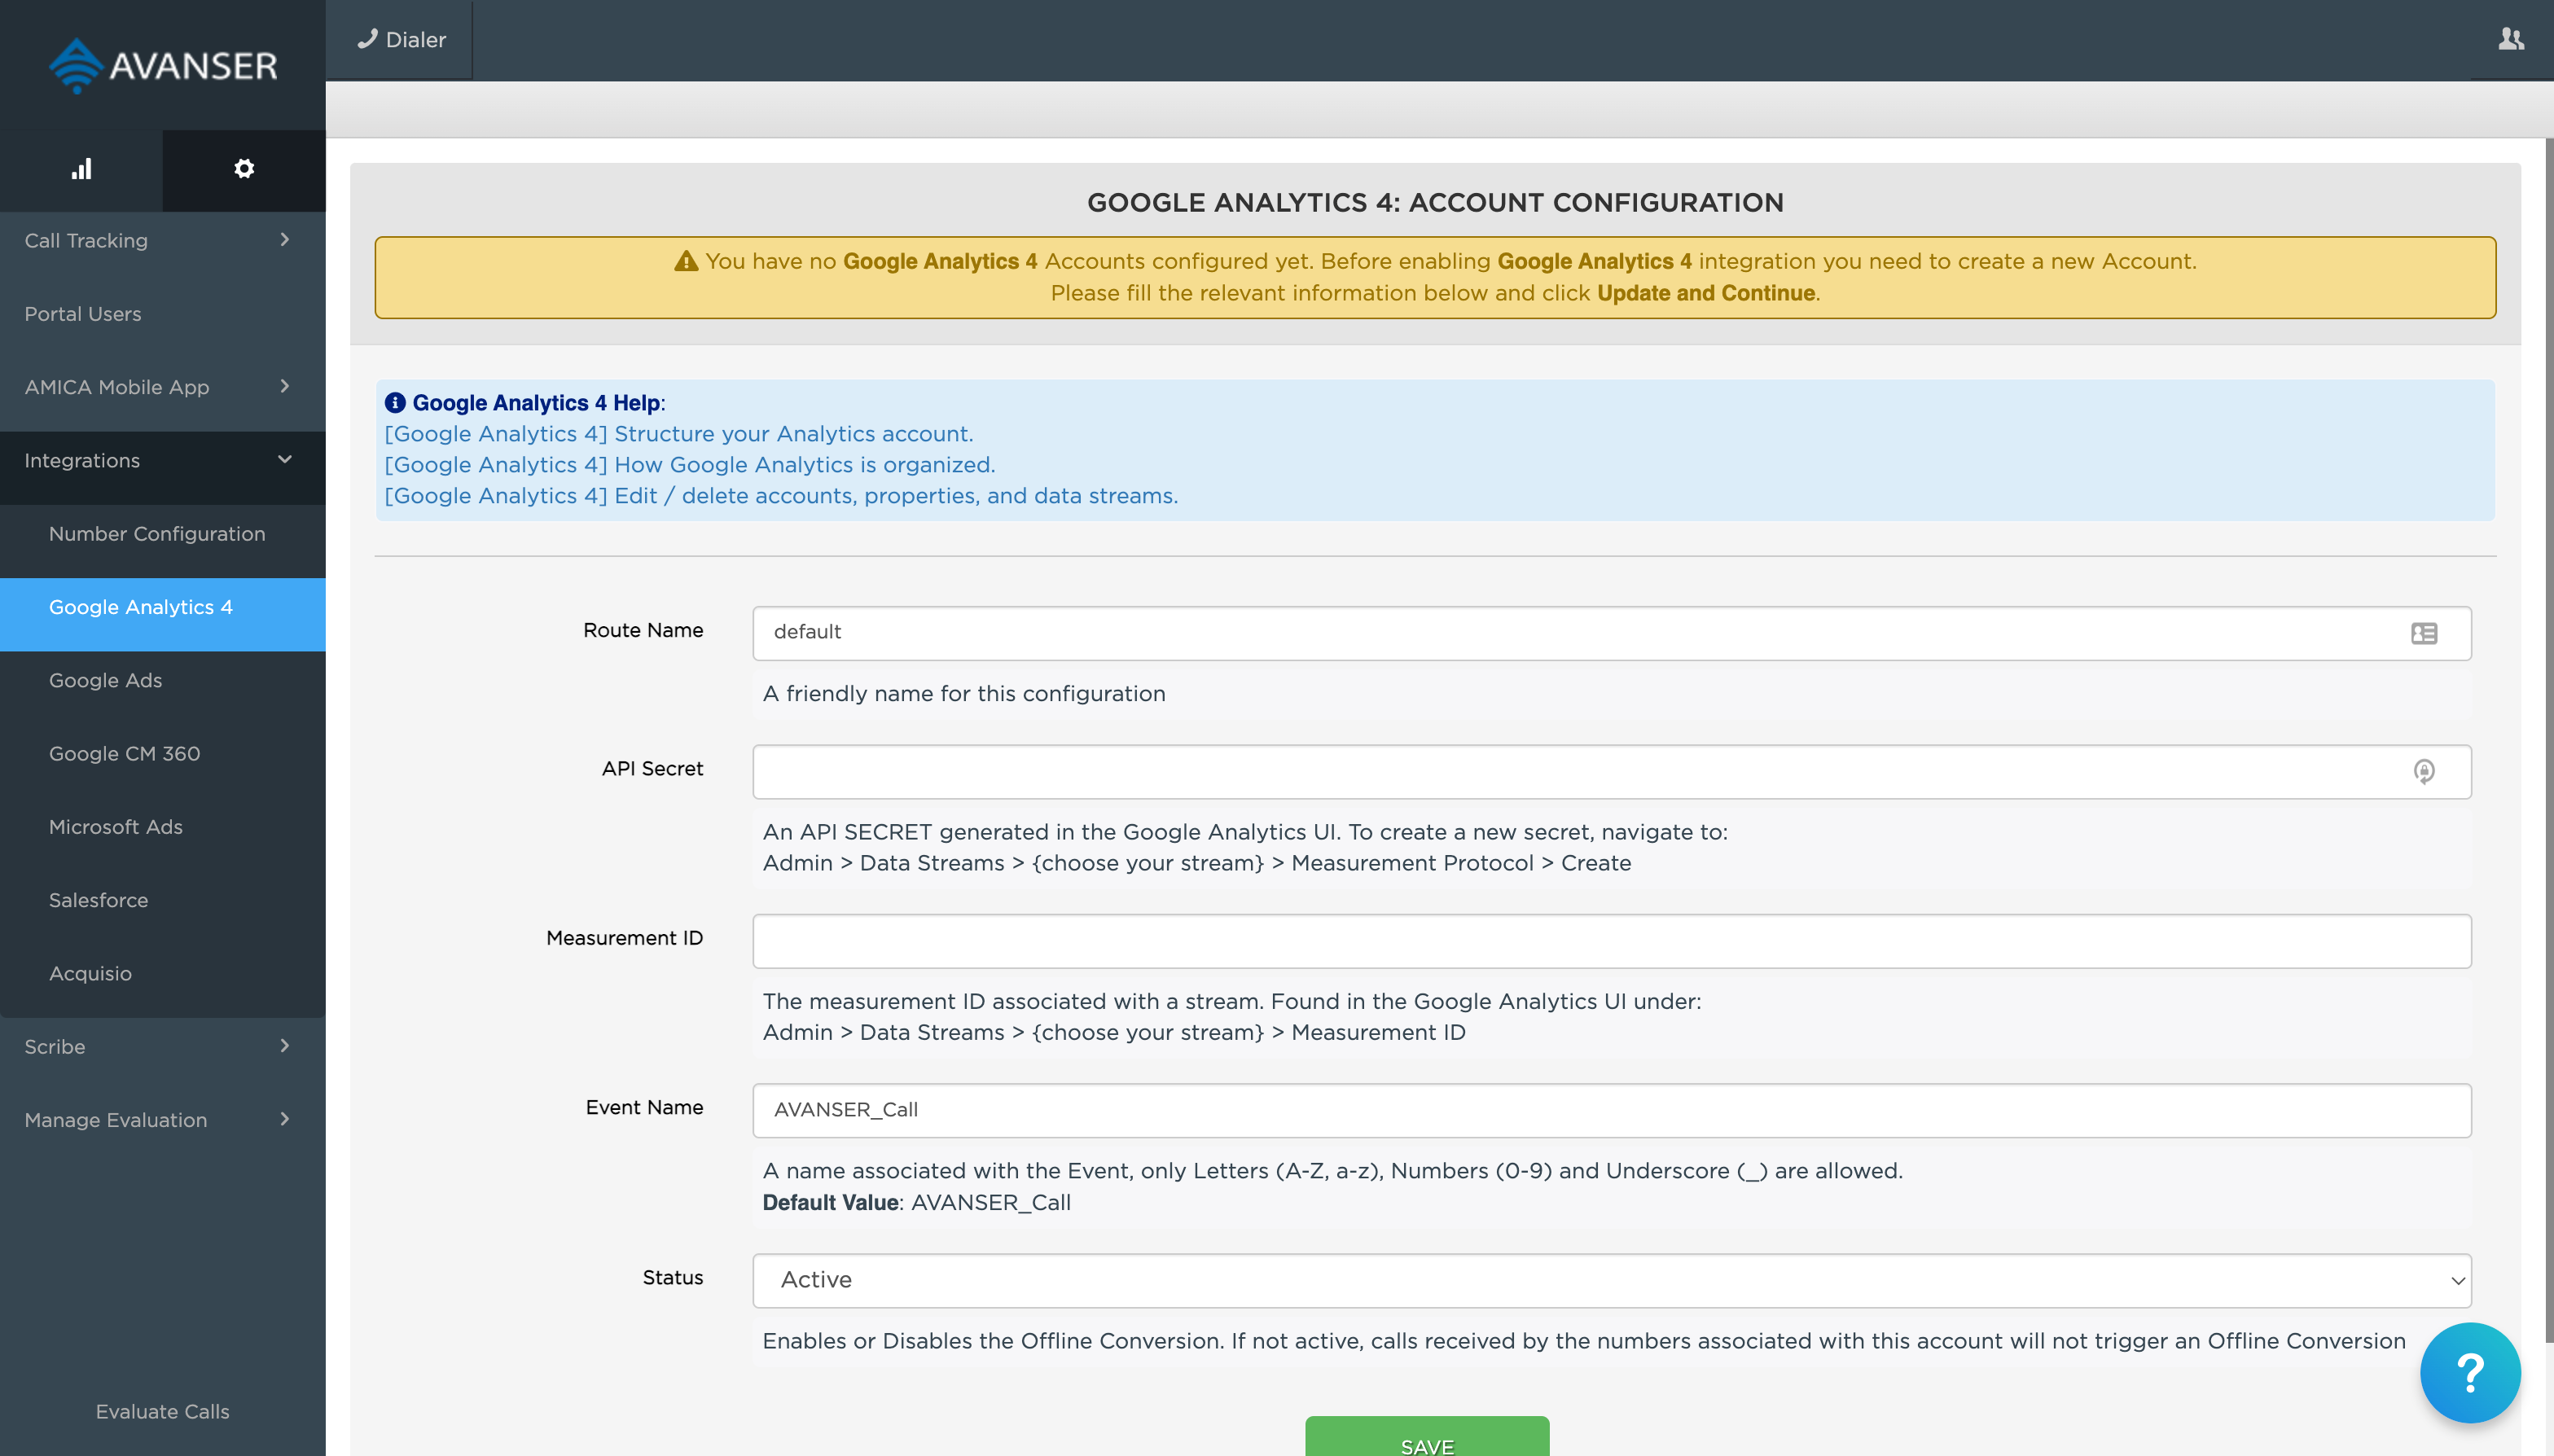This screenshot has height=1456, width=2554.
Task: Open the blue question mark help button
Action: 2469,1372
